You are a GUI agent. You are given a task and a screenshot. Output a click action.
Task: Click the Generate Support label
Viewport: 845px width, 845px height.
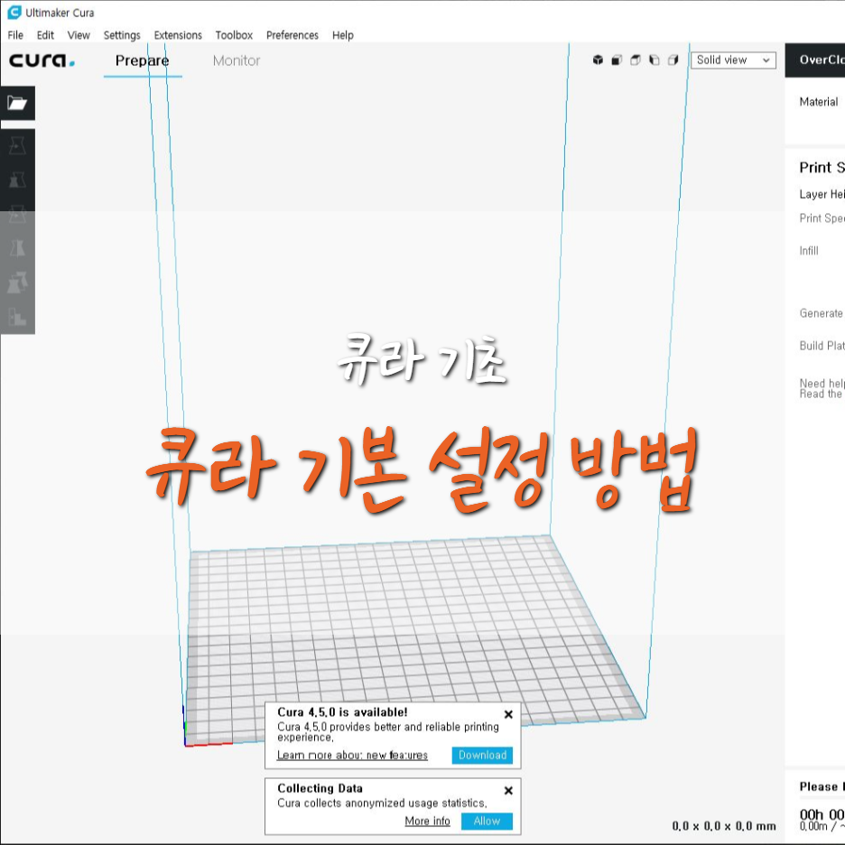click(x=822, y=313)
